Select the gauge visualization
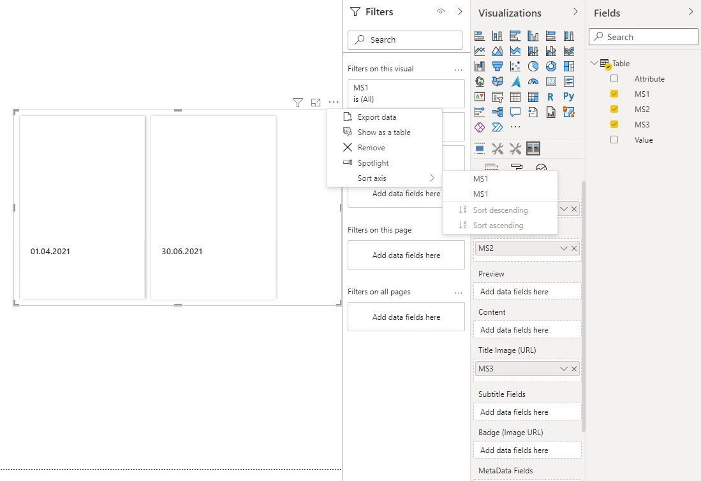 (533, 82)
